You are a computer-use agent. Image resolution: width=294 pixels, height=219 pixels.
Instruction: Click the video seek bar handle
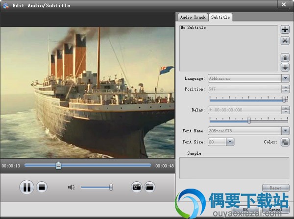(x=58, y=166)
